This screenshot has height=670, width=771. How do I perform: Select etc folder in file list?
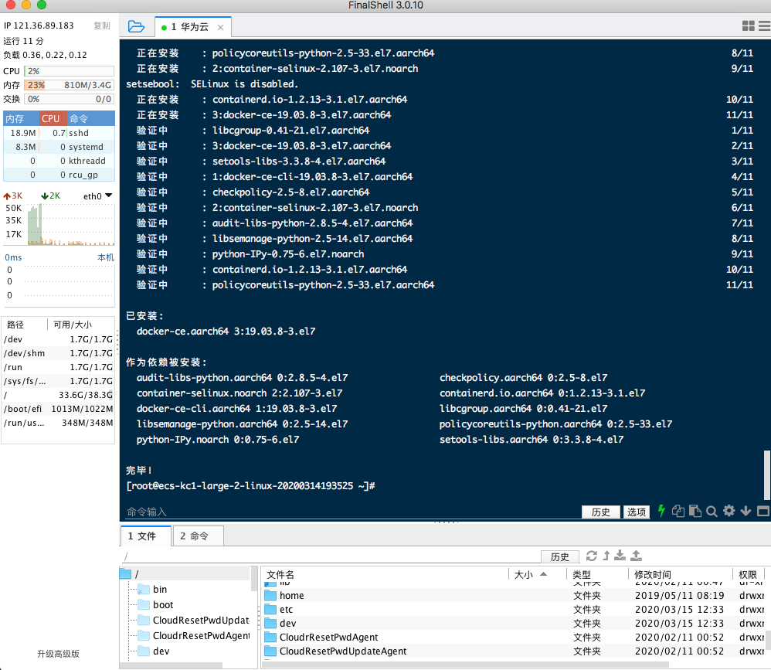pyautogui.click(x=513, y=609)
